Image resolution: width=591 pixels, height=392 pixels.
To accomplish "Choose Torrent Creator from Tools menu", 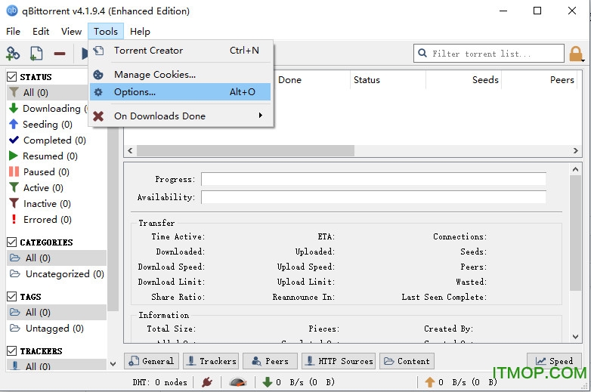I will point(180,51).
